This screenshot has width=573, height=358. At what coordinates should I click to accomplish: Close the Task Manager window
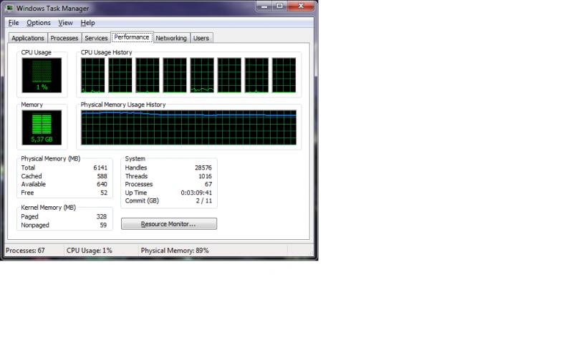pos(301,6)
